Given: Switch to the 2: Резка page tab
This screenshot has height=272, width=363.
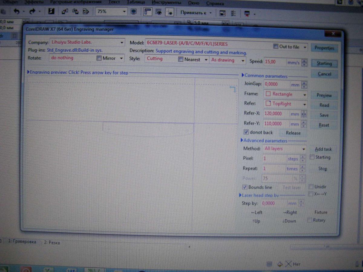Looking at the screenshot, I should point(52,242).
